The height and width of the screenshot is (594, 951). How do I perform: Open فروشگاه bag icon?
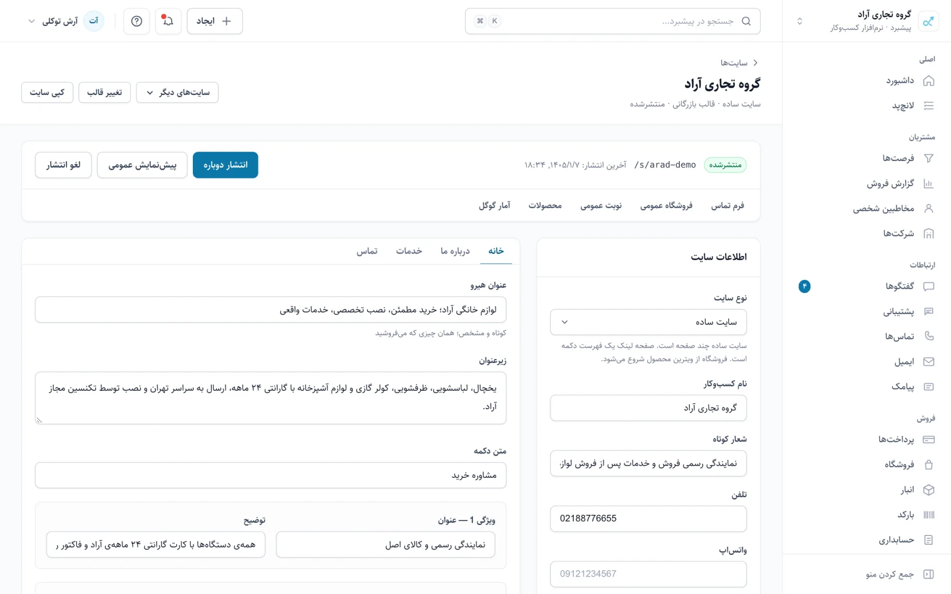(928, 465)
